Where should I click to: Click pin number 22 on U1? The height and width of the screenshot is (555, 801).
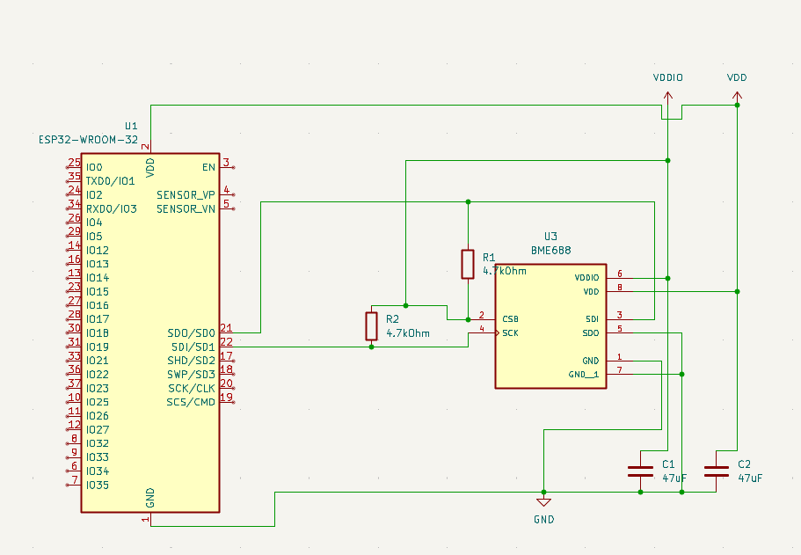coord(226,342)
